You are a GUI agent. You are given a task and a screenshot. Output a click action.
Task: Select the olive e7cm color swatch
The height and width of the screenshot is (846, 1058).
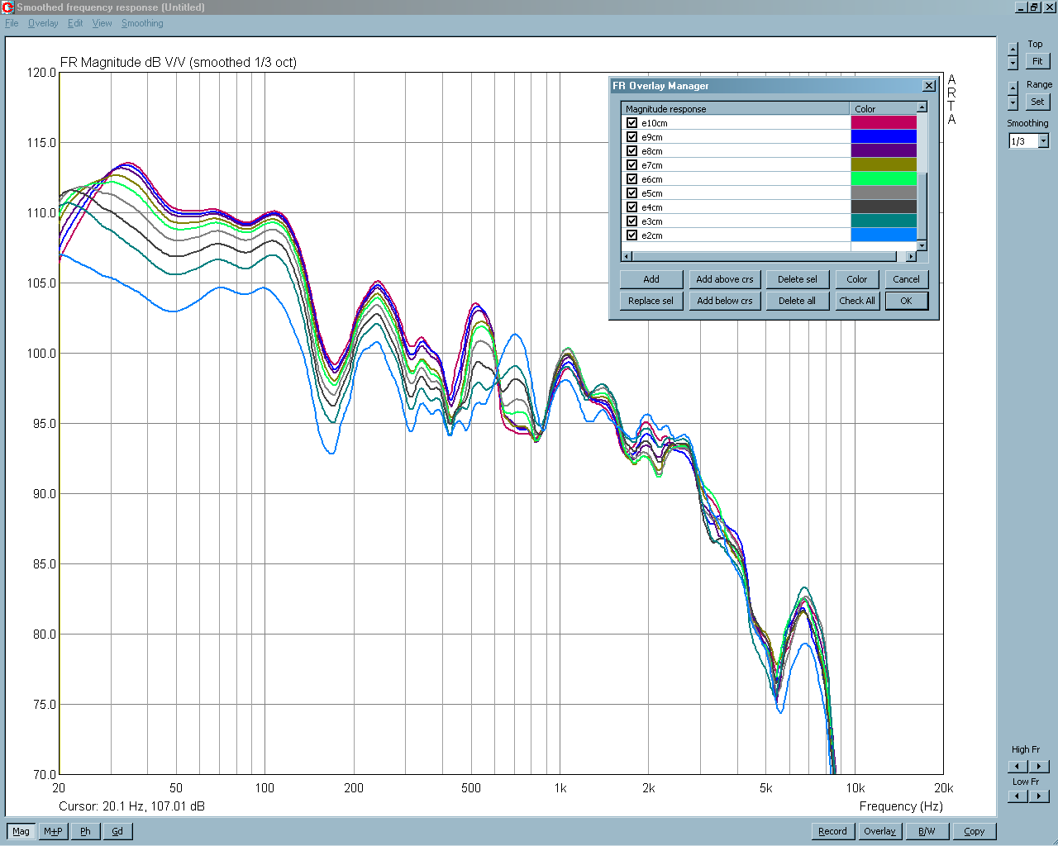[x=884, y=165]
